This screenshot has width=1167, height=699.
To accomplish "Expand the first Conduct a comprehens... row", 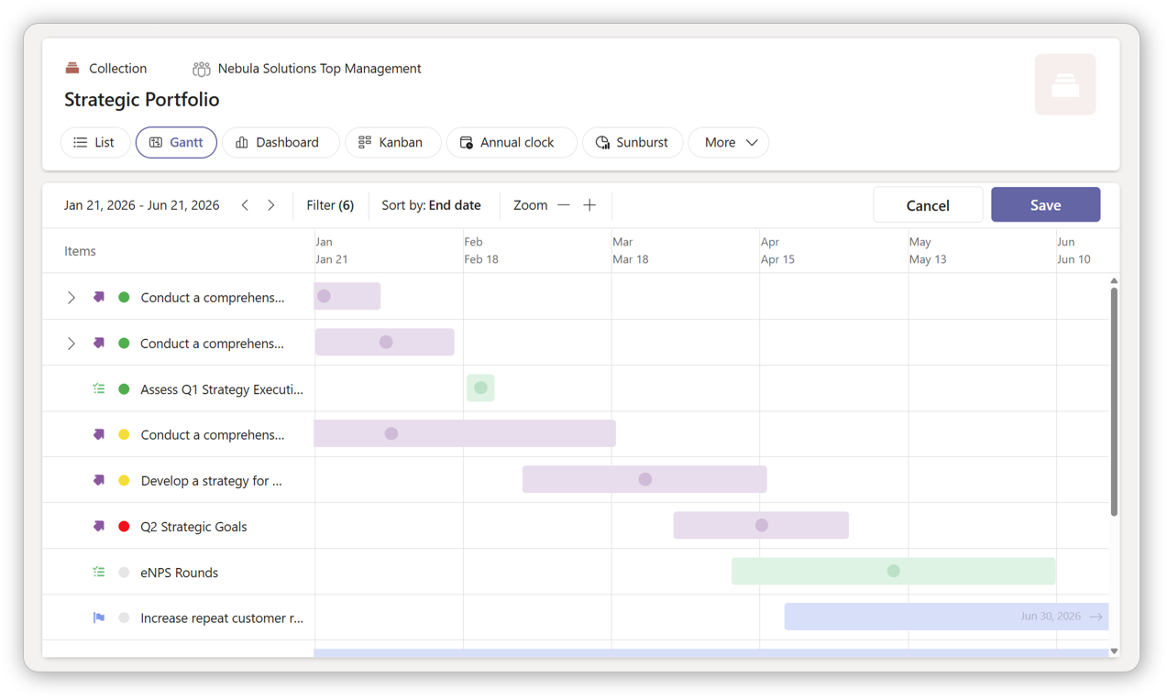I will (71, 297).
